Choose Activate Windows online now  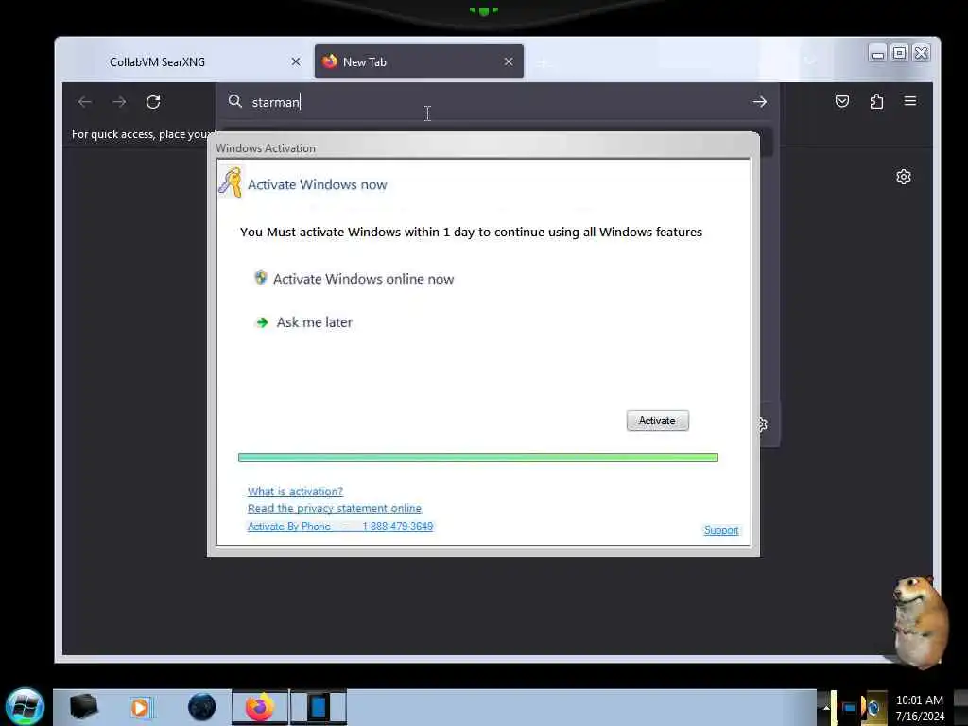pyautogui.click(x=364, y=279)
